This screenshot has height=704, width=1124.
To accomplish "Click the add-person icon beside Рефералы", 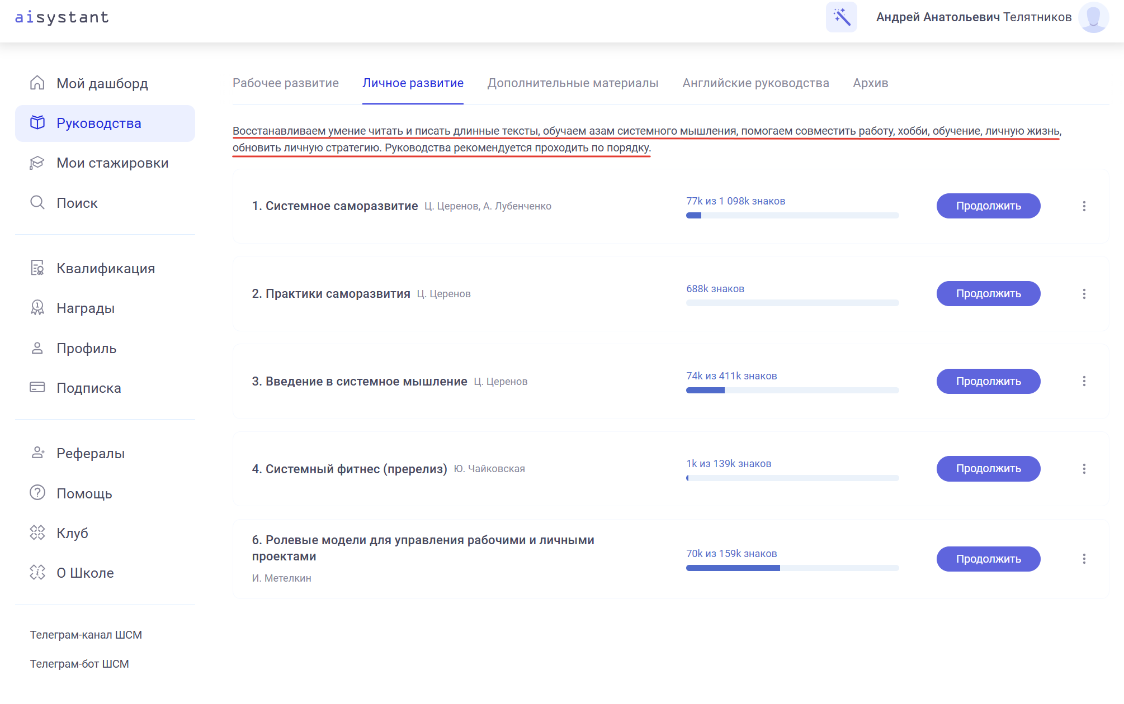I will (x=37, y=453).
